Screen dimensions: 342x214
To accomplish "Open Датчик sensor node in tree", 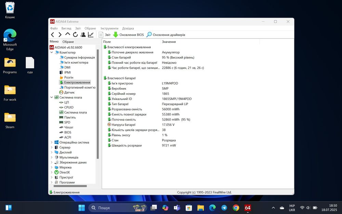I will [x=69, y=92].
